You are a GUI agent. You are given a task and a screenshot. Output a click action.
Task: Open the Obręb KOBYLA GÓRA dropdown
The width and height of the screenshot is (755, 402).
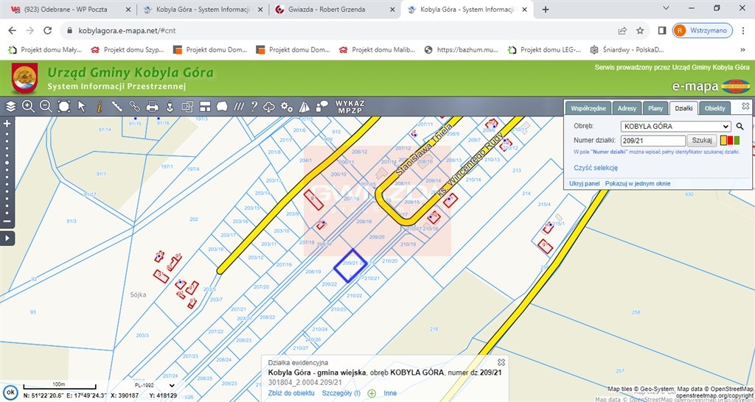click(676, 127)
